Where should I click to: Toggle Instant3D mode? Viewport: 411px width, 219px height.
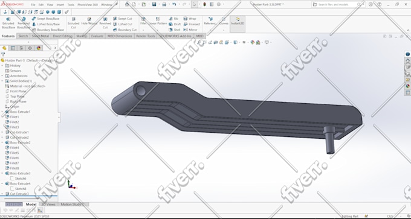coord(238,24)
